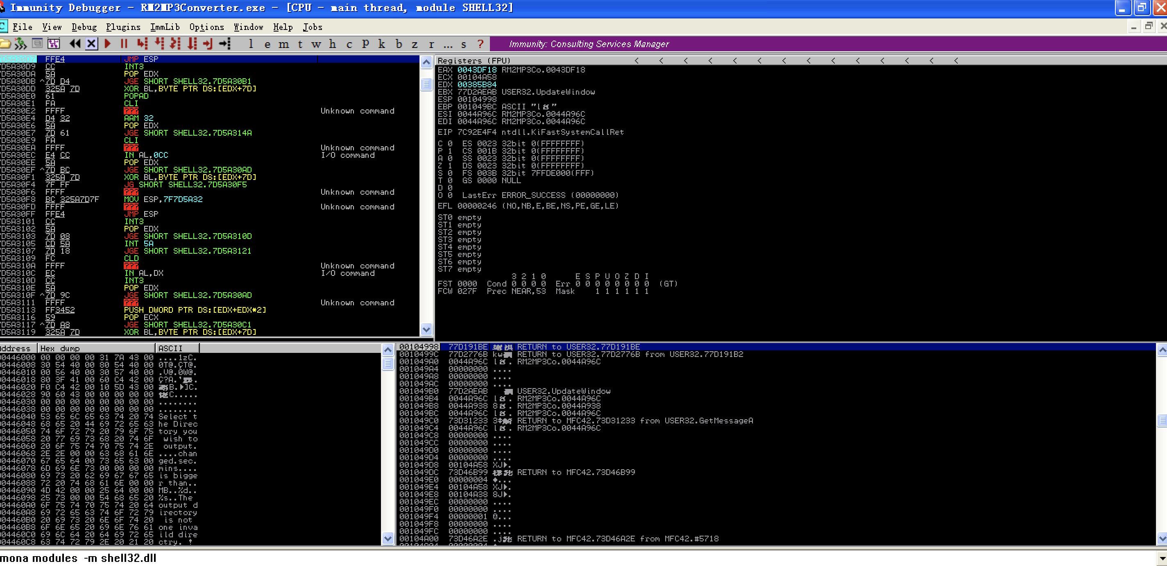The image size is (1167, 566).
Task: Select the MOV ESP,7F7D5A32 instruction
Action: pos(163,200)
